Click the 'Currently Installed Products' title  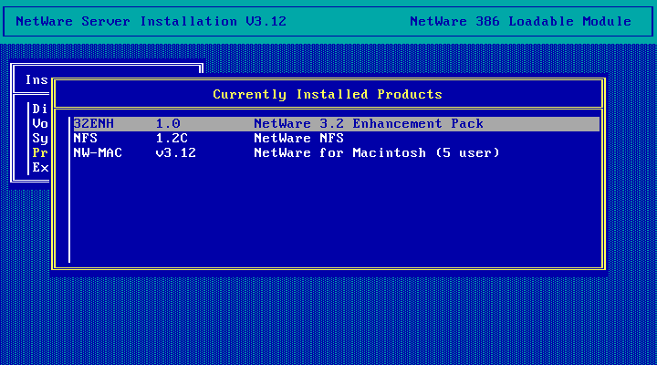tap(328, 94)
